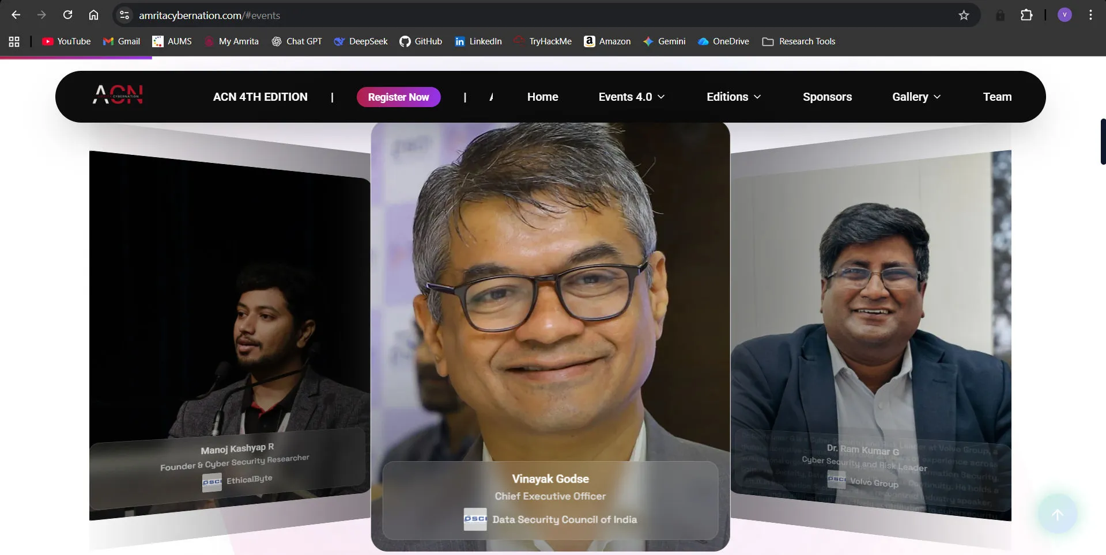Open the LinkedIn bookmark
This screenshot has width=1106, height=555.
pos(478,41)
